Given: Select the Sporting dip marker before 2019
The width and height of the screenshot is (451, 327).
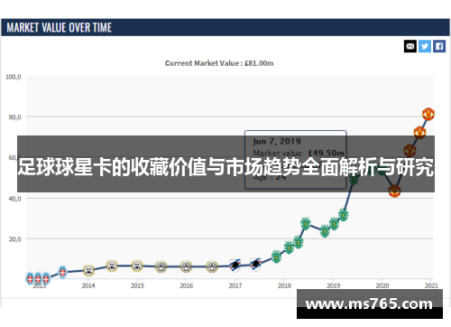Looking at the screenshot, I should 325,231.
